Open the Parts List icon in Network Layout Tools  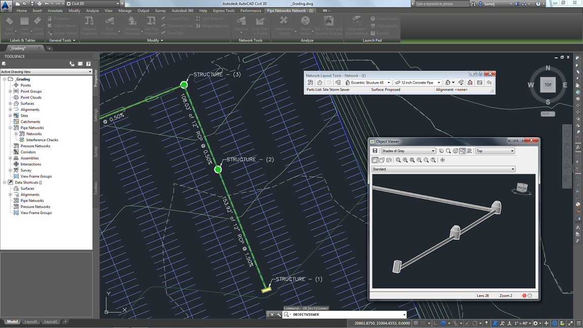(338, 83)
